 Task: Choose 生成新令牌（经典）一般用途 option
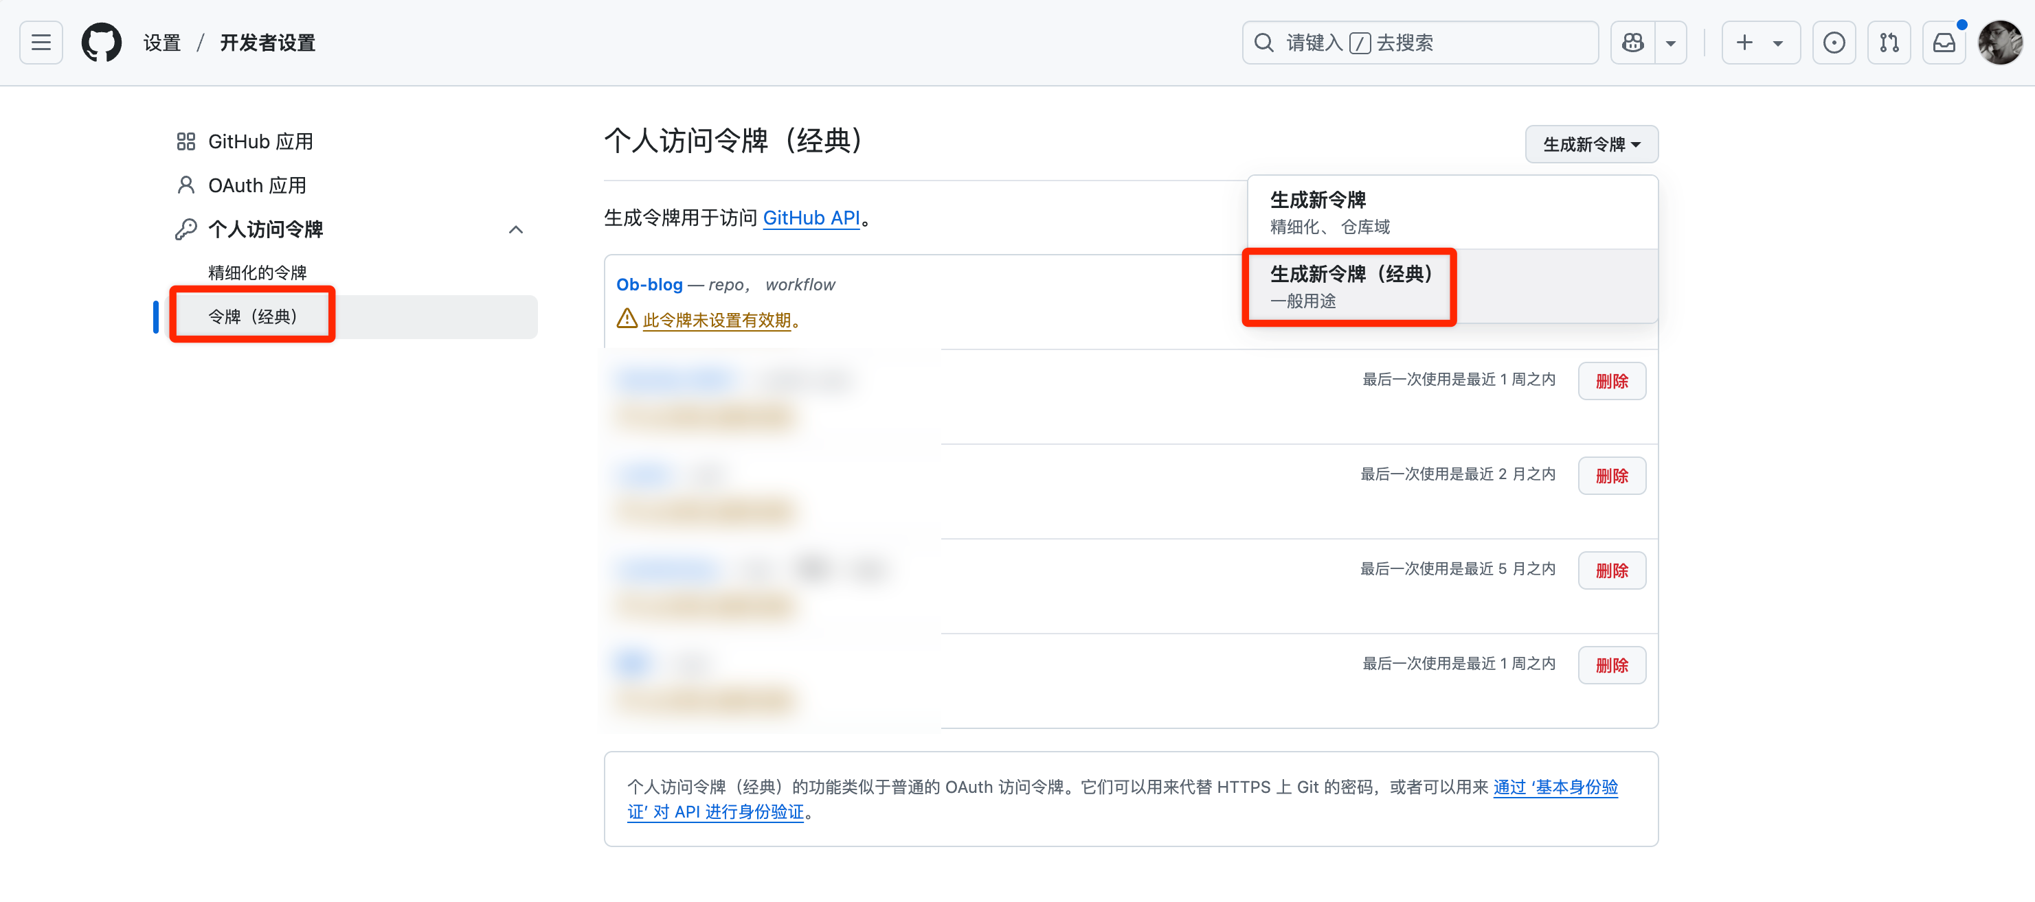(x=1452, y=286)
